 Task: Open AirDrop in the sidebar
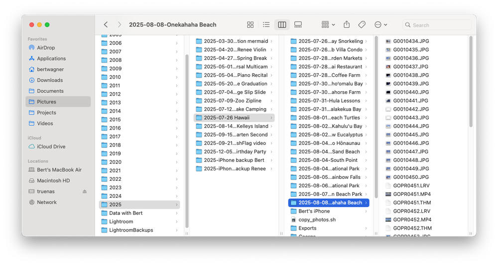pos(58,48)
